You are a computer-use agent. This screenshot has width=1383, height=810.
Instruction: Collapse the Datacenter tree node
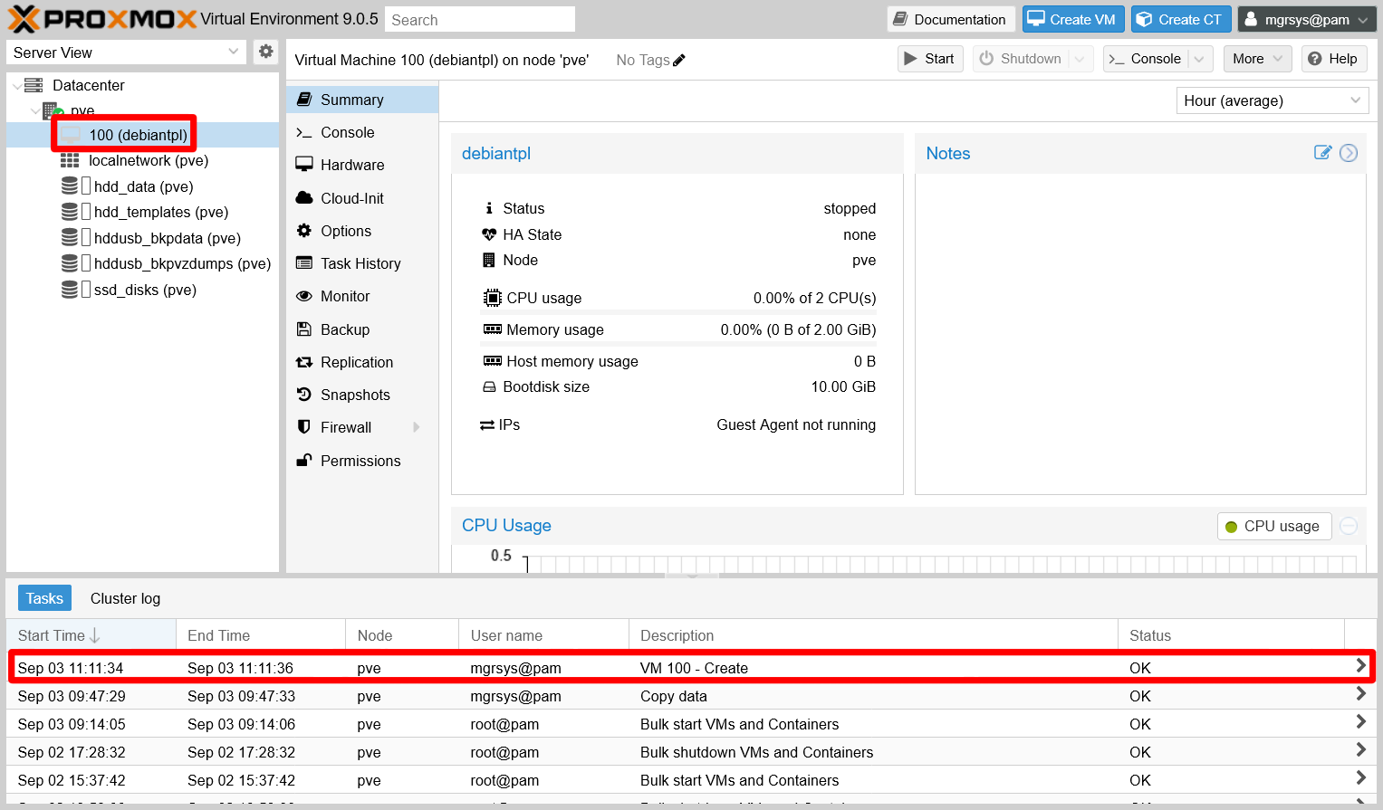[x=19, y=84]
